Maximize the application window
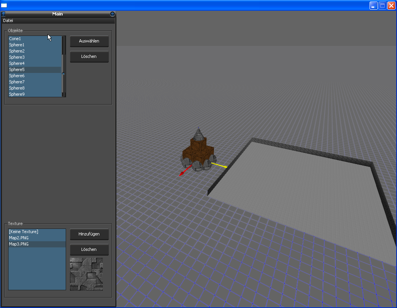Image resolution: width=397 pixels, height=308 pixels. tap(383, 5)
